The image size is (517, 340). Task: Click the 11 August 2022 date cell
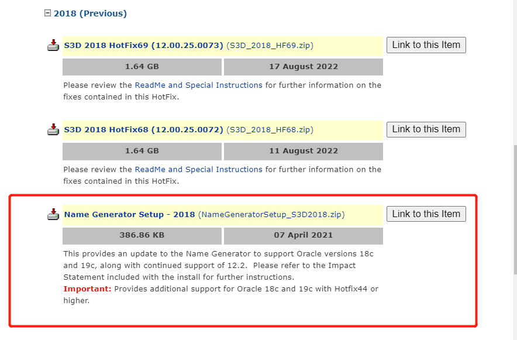pyautogui.click(x=304, y=151)
